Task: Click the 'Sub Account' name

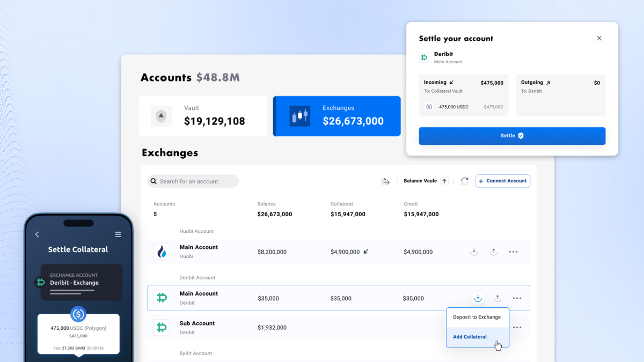Action: point(197,323)
